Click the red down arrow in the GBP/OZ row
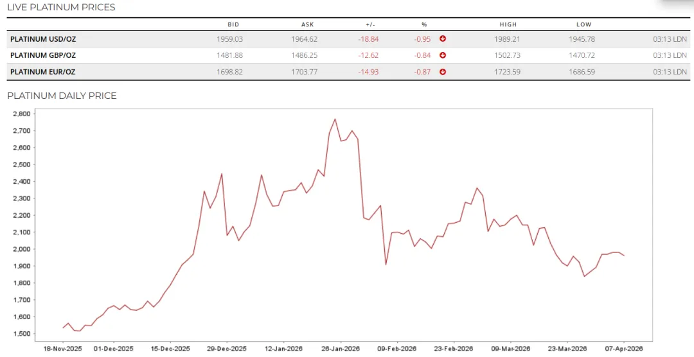The image size is (694, 357). click(x=443, y=55)
